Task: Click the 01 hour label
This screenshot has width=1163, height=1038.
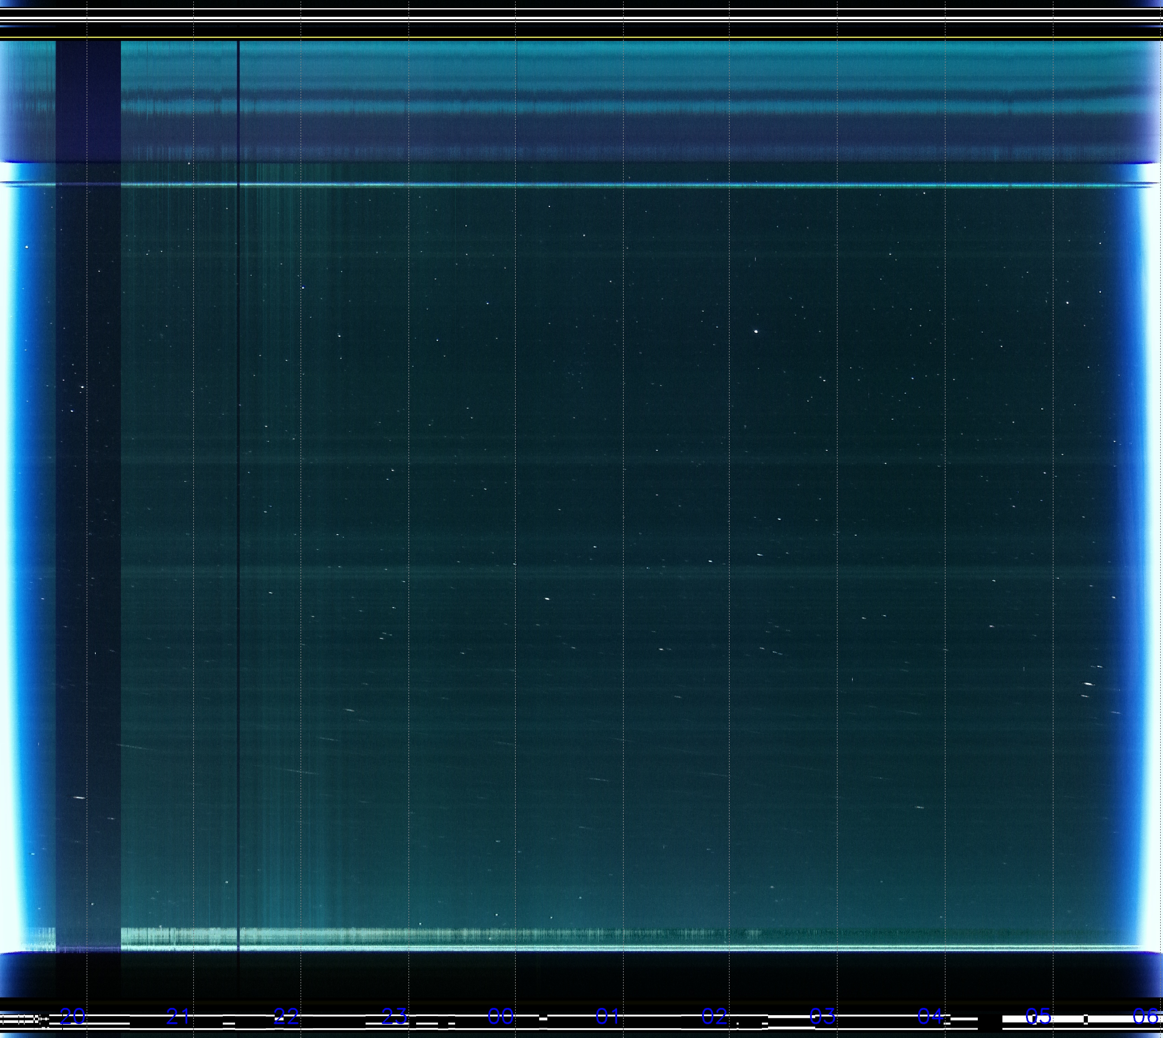Action: [608, 1016]
